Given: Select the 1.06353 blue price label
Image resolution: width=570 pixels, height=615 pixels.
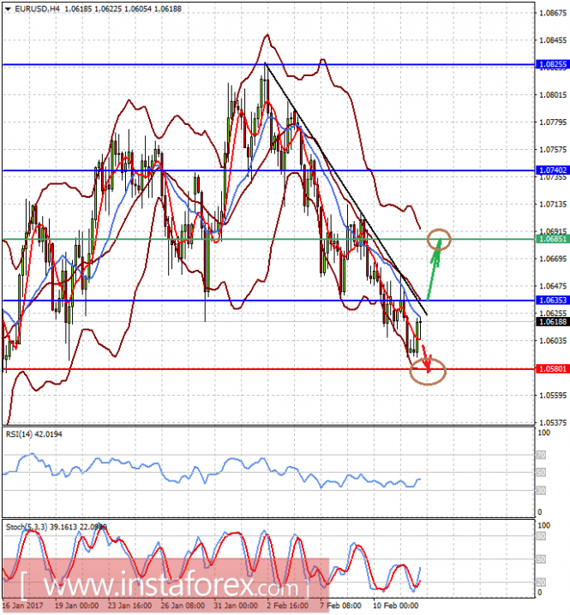Looking at the screenshot, I should tap(552, 300).
